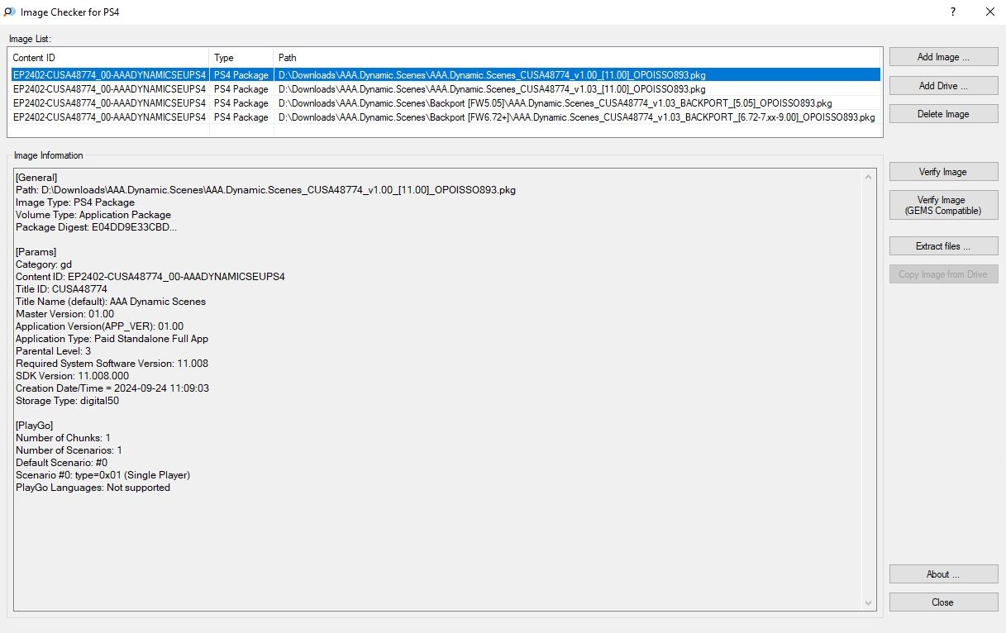1006x633 pixels.
Task: Click the scroll down arrow of info panel
Action: [868, 603]
